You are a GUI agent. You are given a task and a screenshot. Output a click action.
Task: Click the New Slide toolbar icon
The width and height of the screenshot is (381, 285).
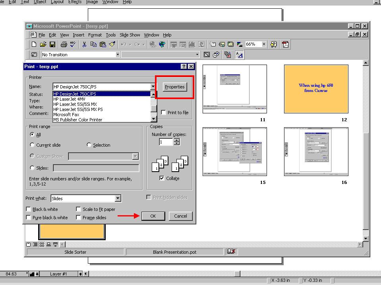pos(213,44)
